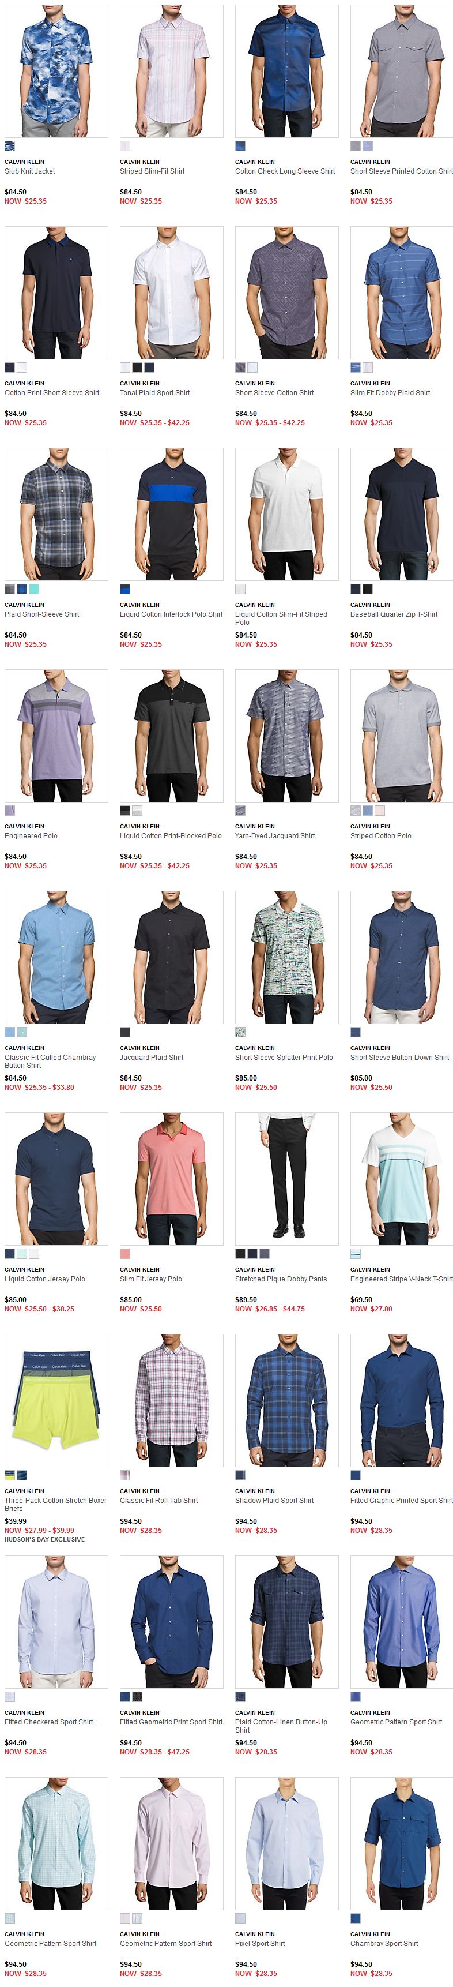
Task: Open the Striped Slim-Fit Shirt link
Action: [152, 171]
